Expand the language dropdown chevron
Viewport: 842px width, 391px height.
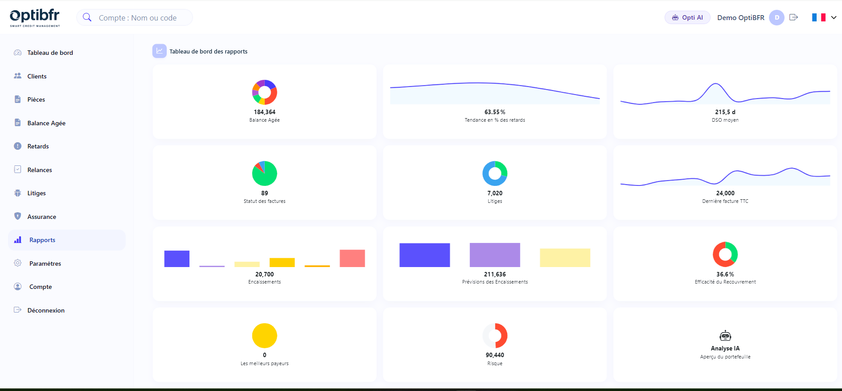(834, 17)
